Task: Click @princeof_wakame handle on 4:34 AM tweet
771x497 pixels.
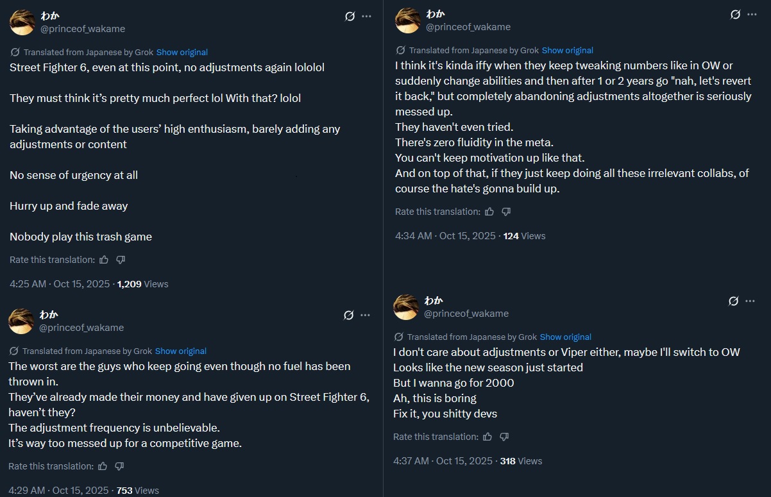Action: tap(468, 27)
